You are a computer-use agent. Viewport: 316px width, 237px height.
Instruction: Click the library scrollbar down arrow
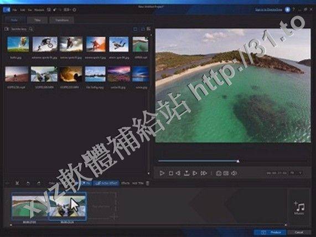coord(148,173)
